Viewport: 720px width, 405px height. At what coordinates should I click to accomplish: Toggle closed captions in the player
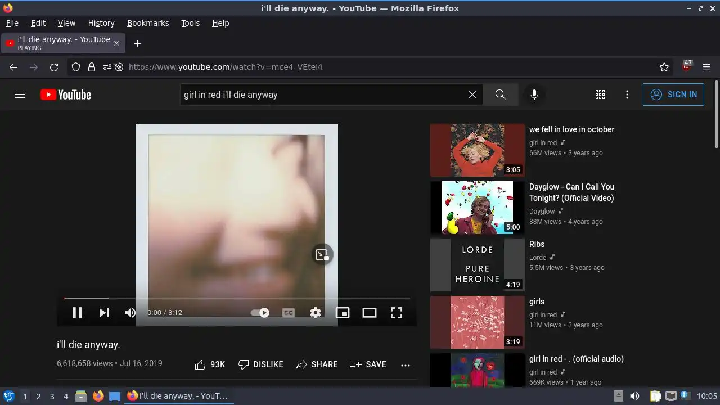click(289, 313)
